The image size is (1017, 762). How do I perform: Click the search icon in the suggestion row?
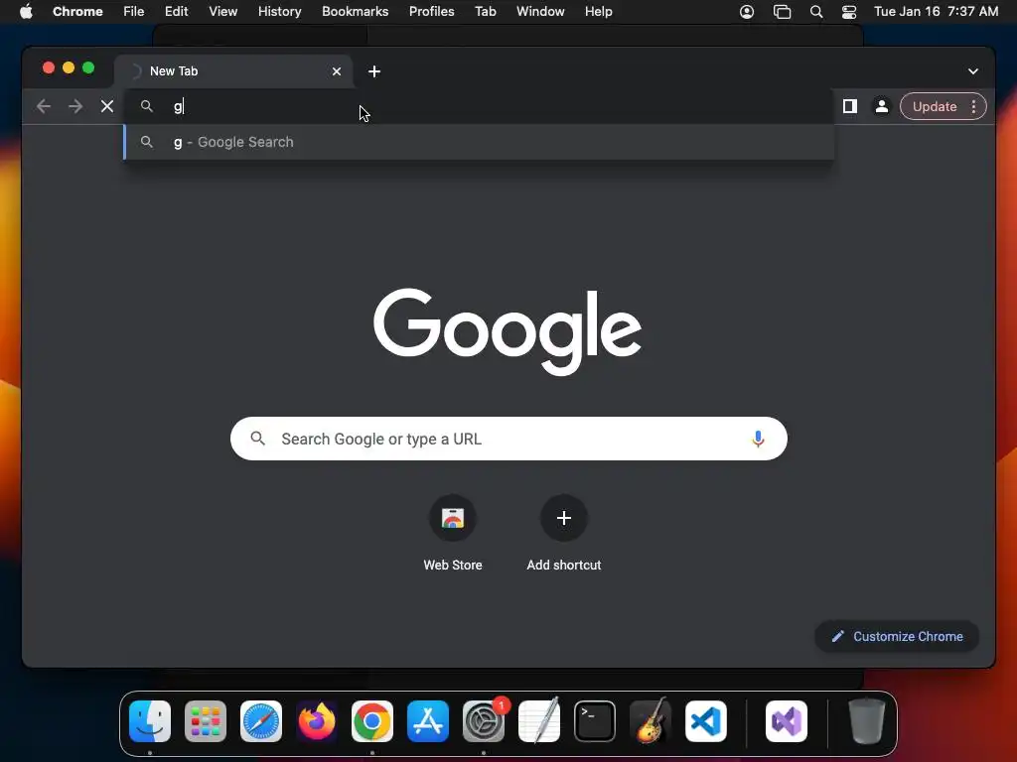point(147,142)
